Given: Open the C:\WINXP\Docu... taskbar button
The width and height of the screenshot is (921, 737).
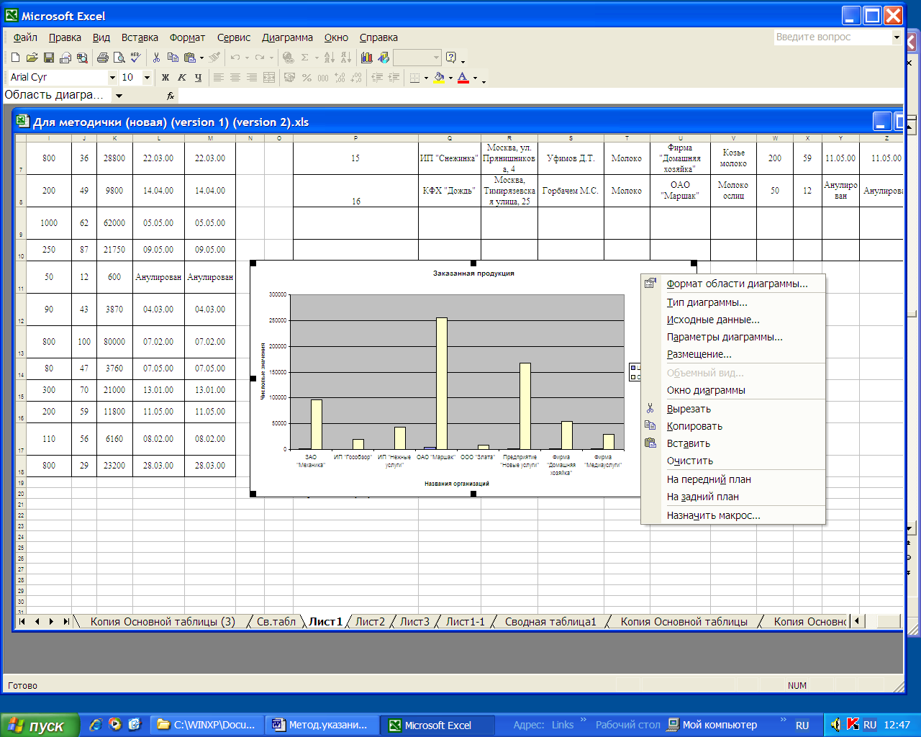Looking at the screenshot, I should point(208,725).
